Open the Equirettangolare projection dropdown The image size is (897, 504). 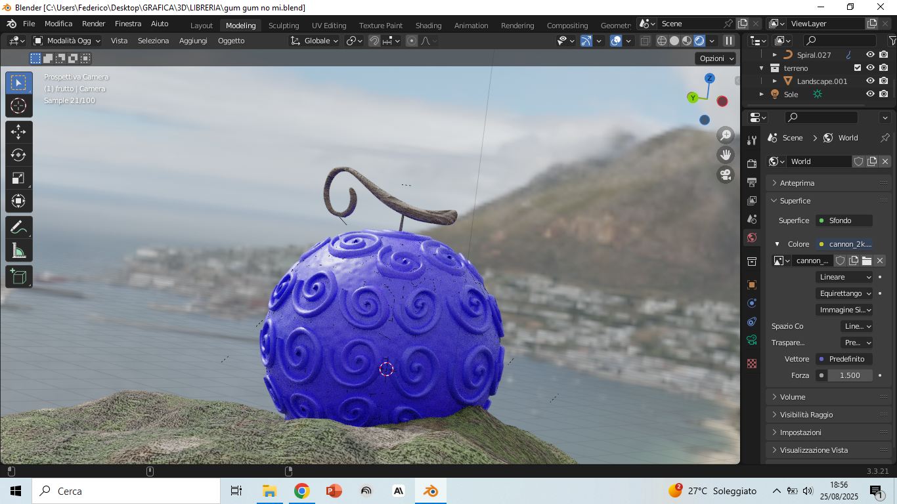point(844,293)
